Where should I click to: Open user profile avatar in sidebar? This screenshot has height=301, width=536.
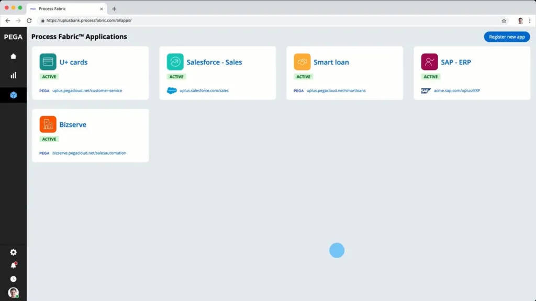(13, 293)
